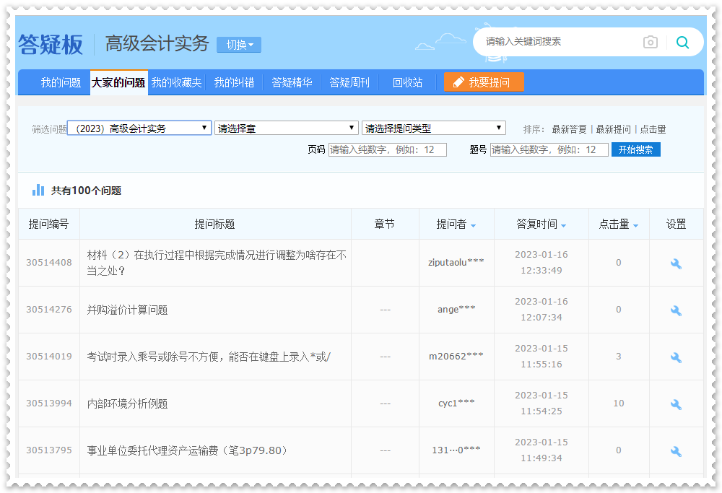Image resolution: width=722 pixels, height=493 pixels.
Task: Click the 开始搜索 search button
Action: point(635,149)
